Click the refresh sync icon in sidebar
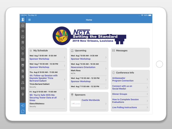 pos(23,111)
